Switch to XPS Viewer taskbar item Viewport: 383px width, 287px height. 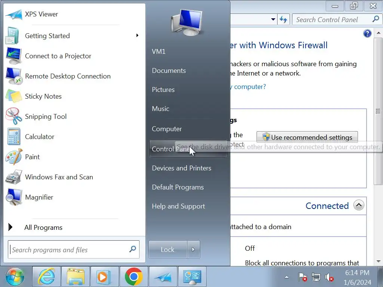(x=163, y=277)
